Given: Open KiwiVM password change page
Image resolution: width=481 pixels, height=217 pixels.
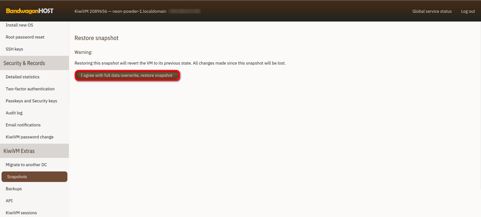Looking at the screenshot, I should point(30,137).
